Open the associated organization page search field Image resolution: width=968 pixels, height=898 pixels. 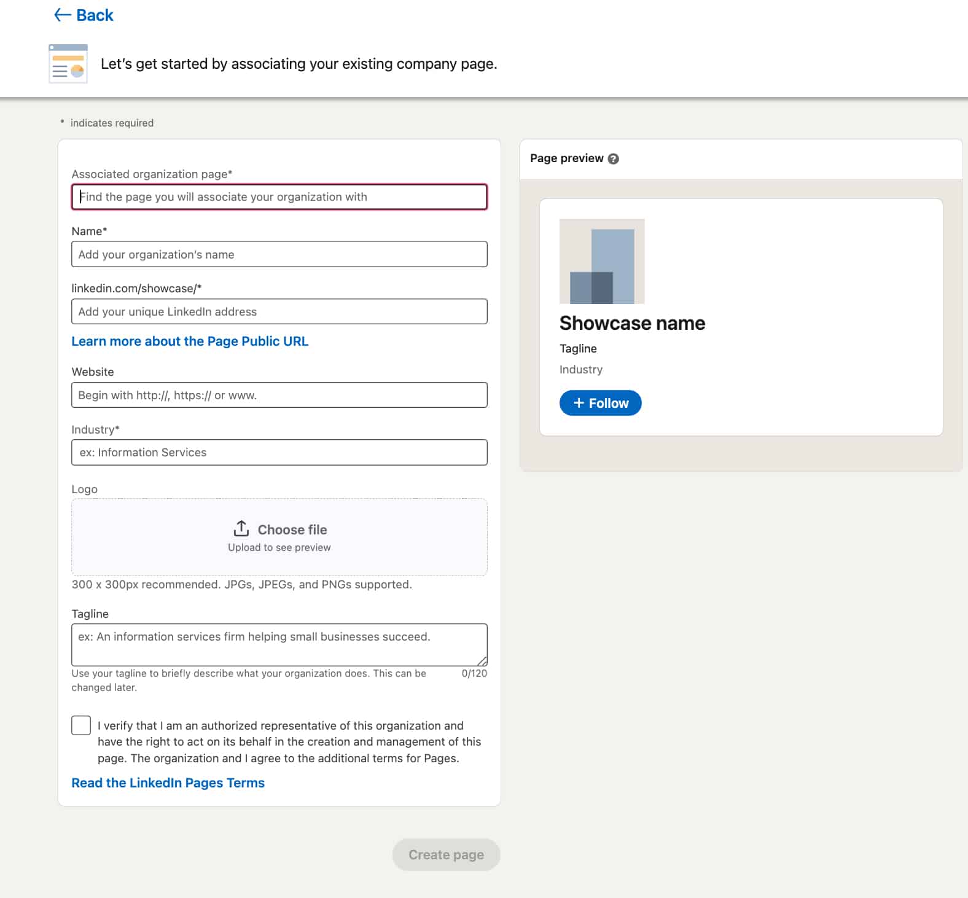click(x=279, y=197)
